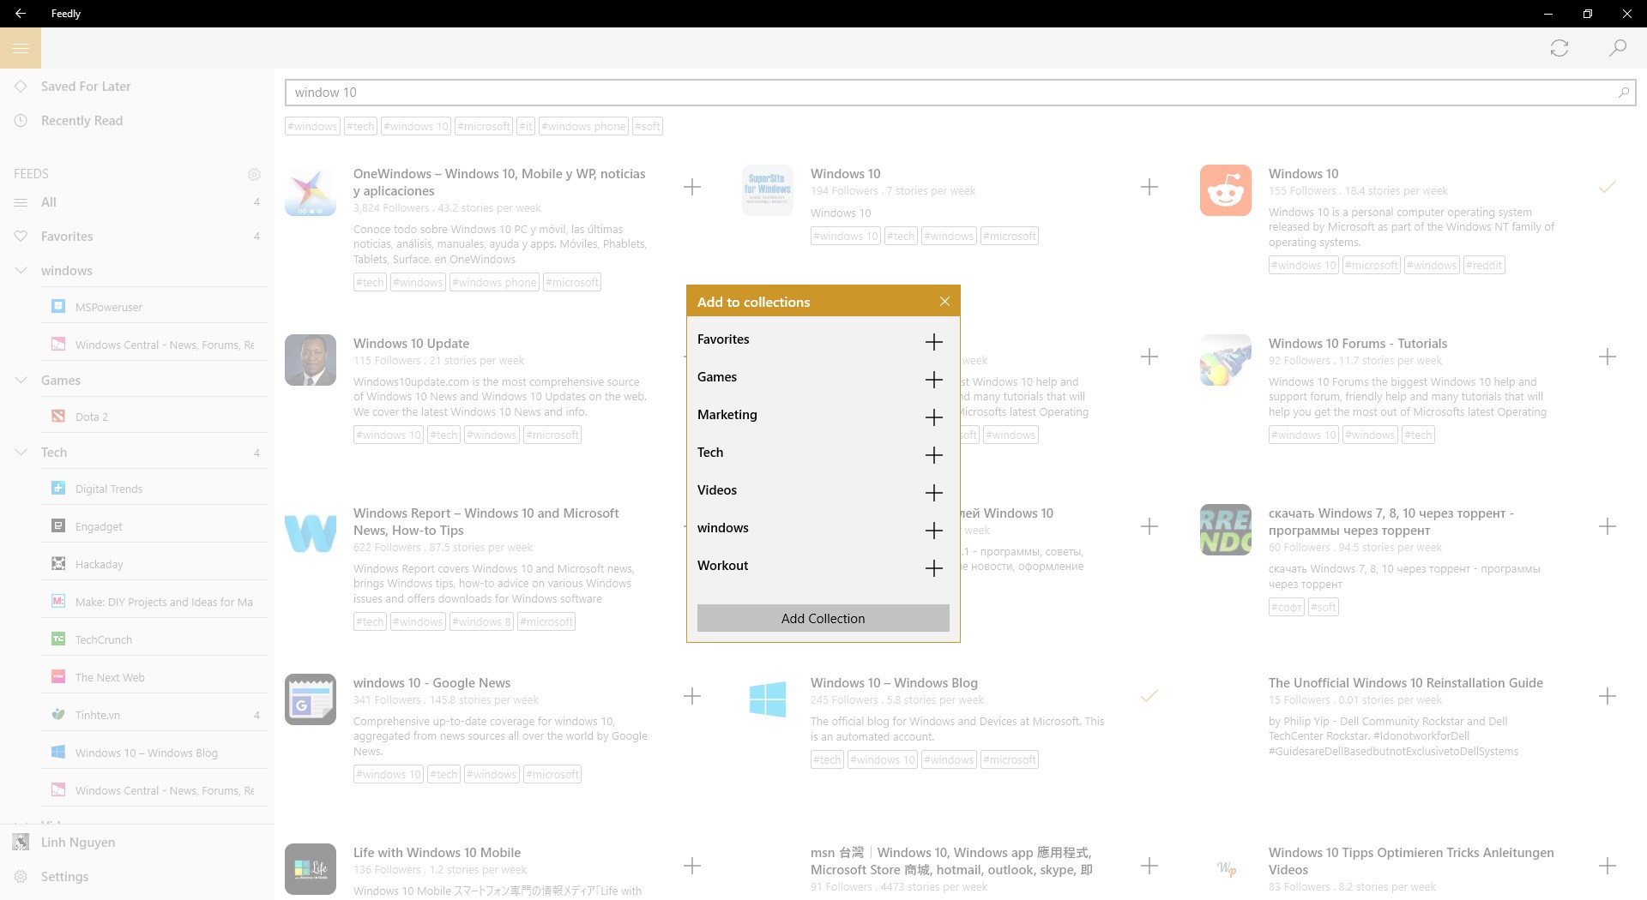Open Dota 2 feed
The image size is (1647, 900).
pyautogui.click(x=154, y=417)
